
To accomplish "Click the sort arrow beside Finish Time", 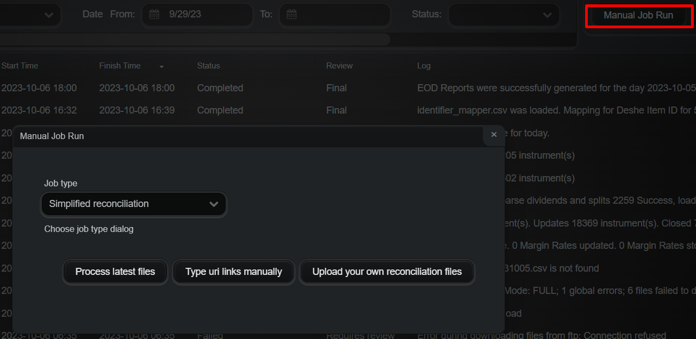I will click(x=161, y=66).
